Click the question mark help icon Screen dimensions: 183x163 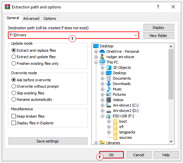tap(158, 7)
